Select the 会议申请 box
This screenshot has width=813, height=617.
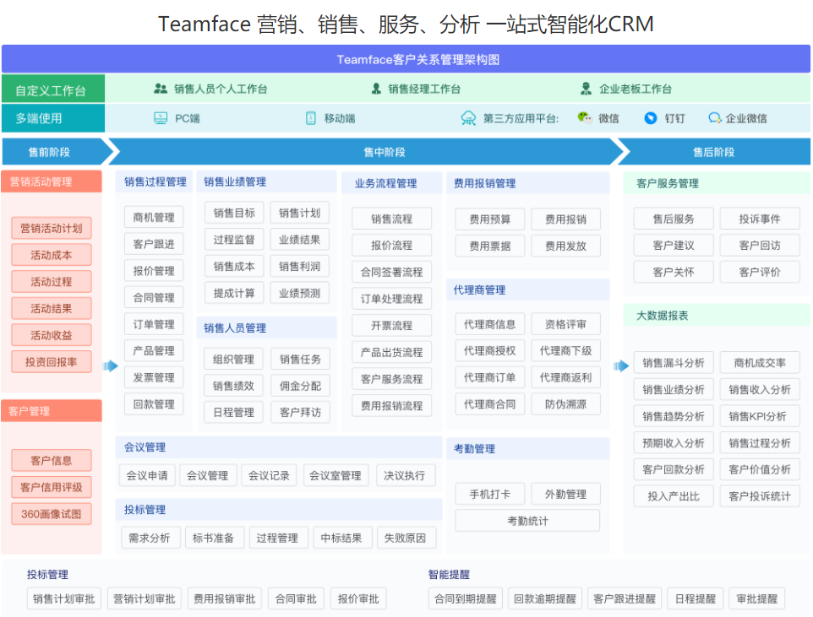point(147,475)
